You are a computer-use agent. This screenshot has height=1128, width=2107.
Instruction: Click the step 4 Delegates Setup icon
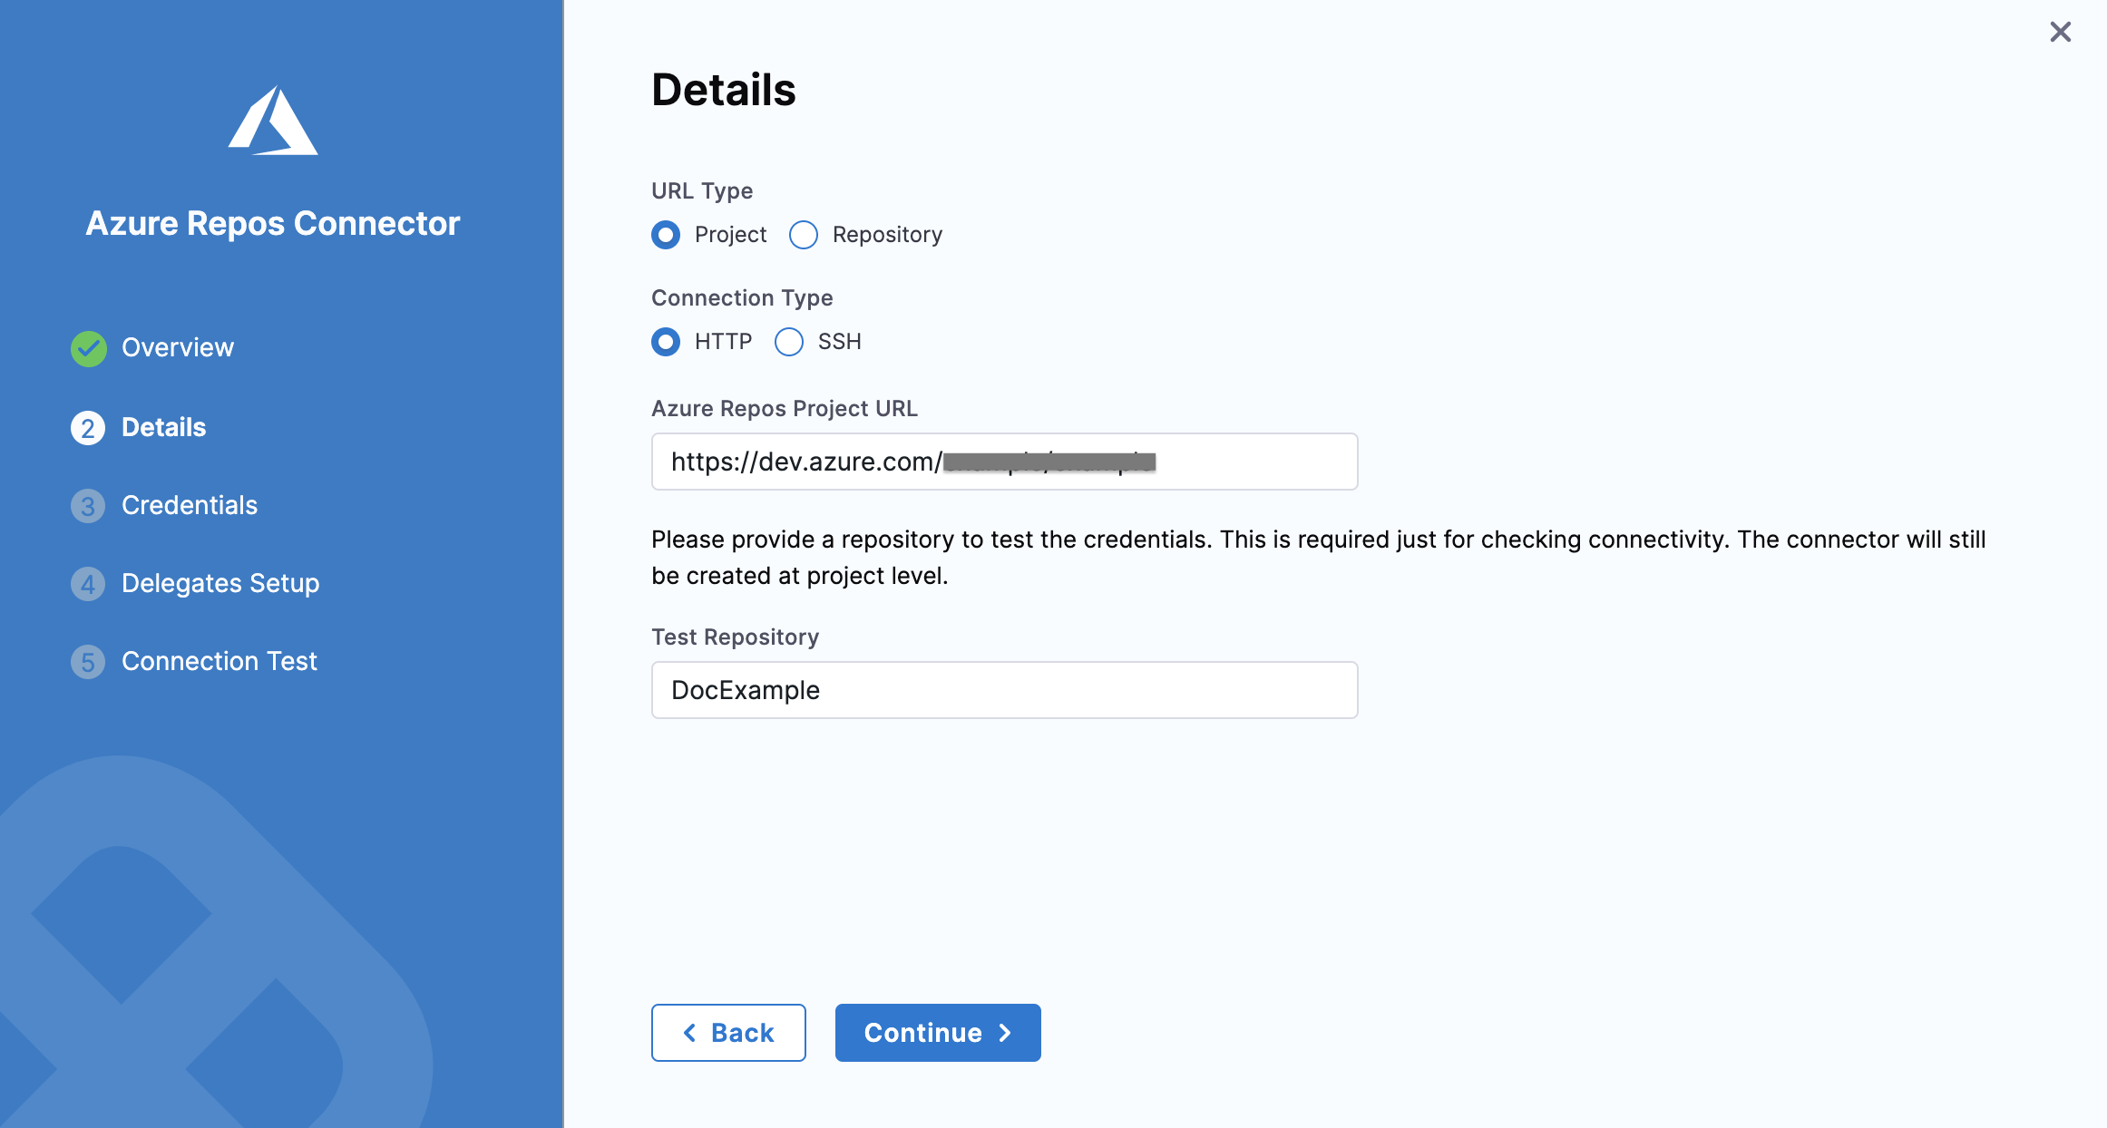88,584
